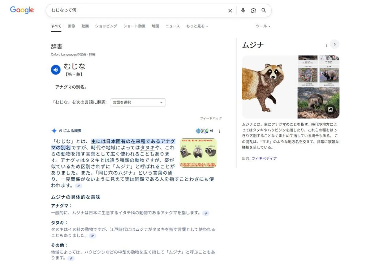Open the 言語を選択 translation dropdown
Screen dimensions: 370x265
(x=138, y=102)
